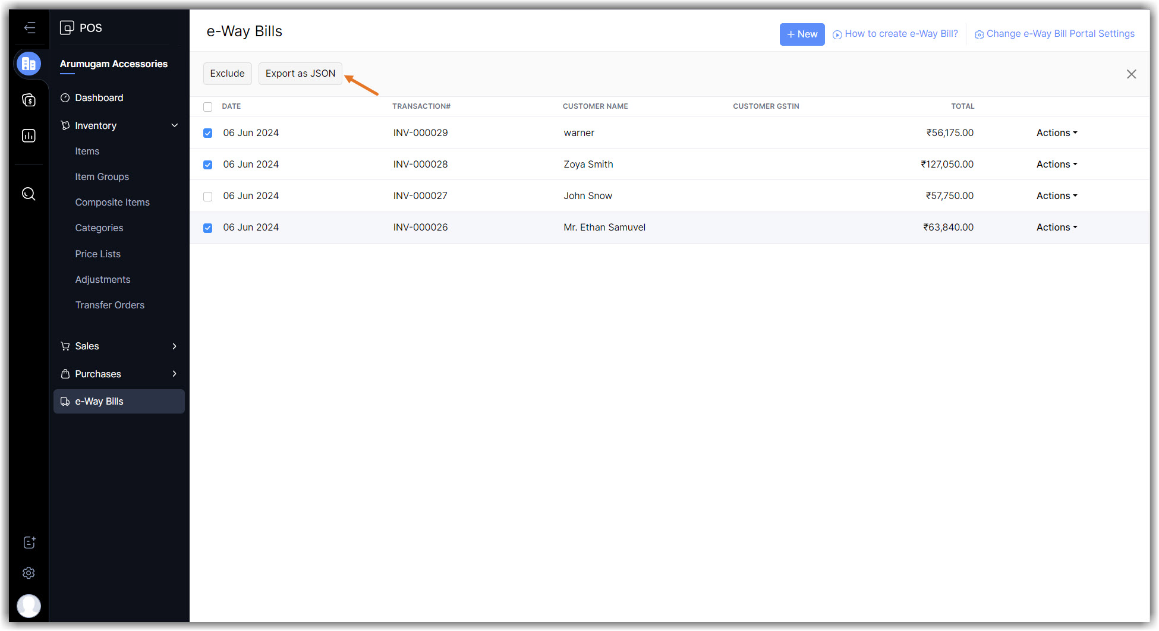Click the user profile avatar
Screen dimensions: 1159x631
tap(29, 606)
